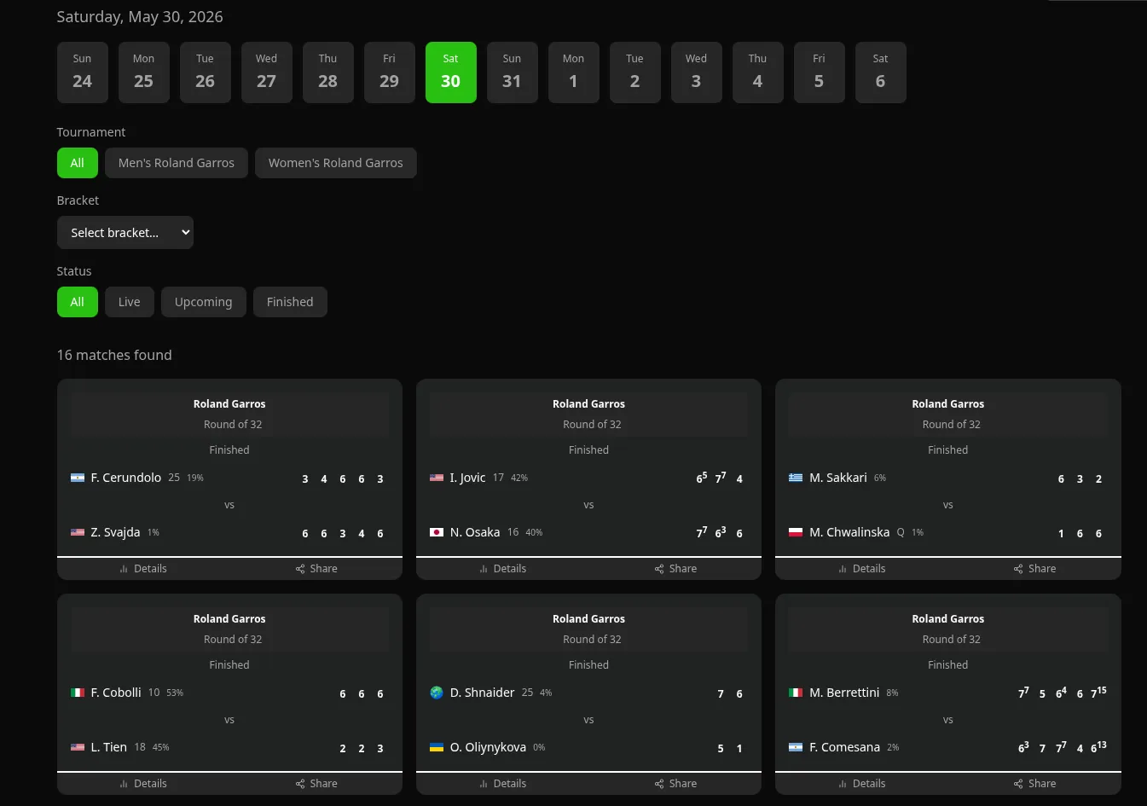Select Sunday 24 in date strip
The width and height of the screenshot is (1147, 806).
[x=83, y=72]
